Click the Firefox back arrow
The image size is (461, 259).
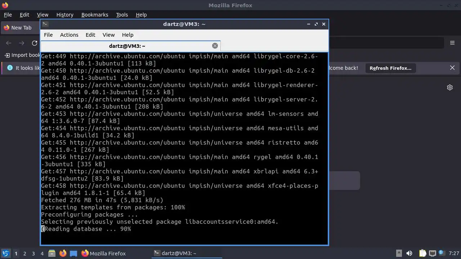click(9, 43)
